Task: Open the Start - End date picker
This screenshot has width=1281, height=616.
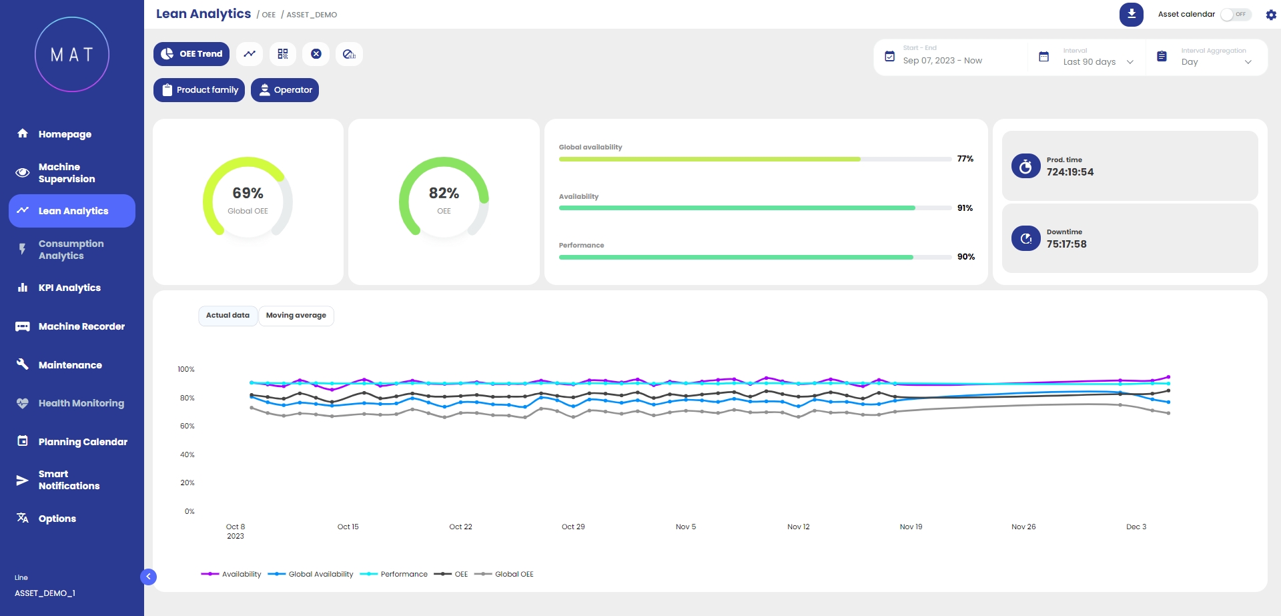Action: (942, 60)
